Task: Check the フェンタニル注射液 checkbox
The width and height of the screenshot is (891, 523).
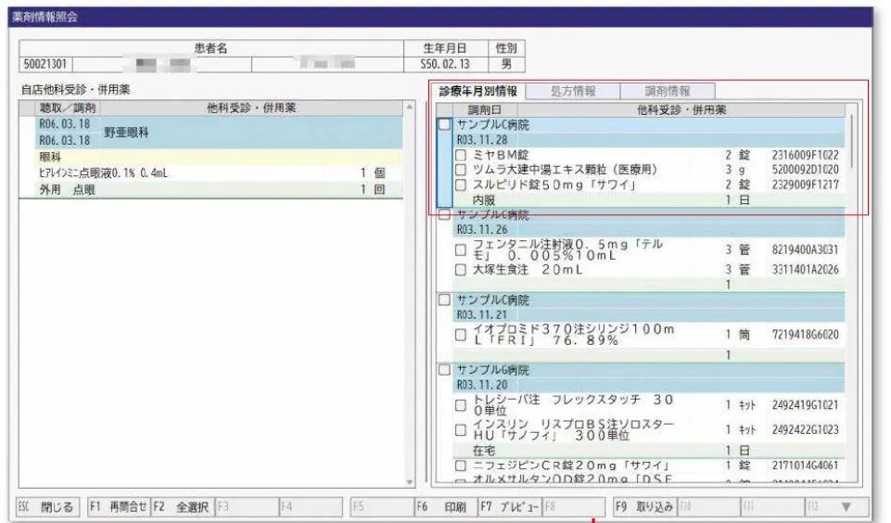Action: pyautogui.click(x=461, y=249)
